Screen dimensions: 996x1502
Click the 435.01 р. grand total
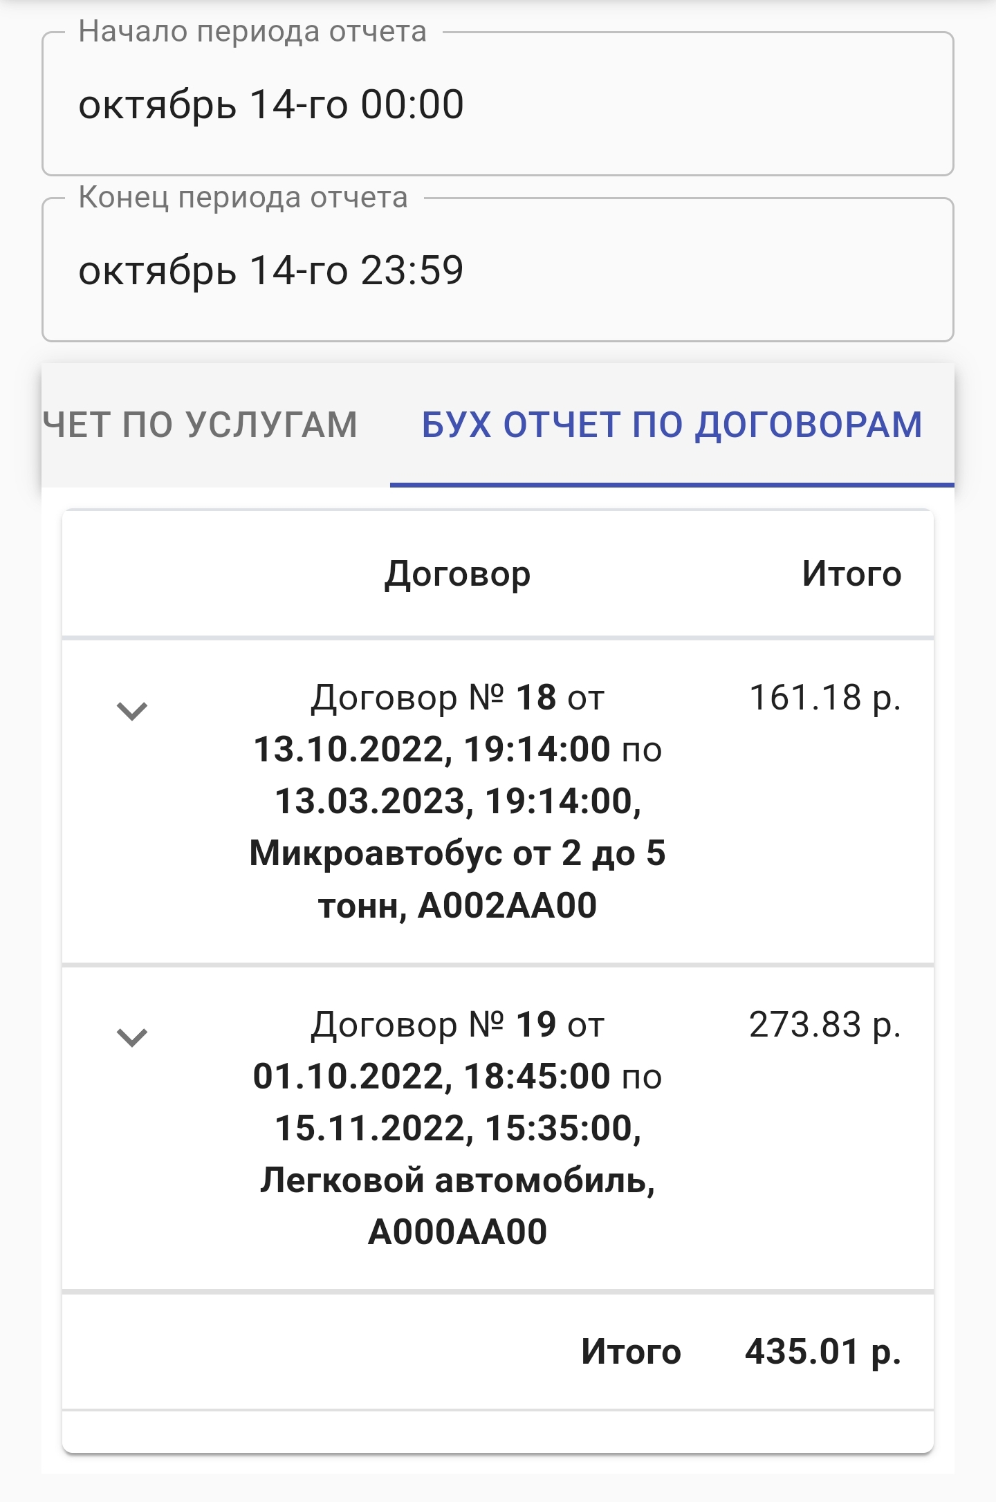(x=822, y=1352)
